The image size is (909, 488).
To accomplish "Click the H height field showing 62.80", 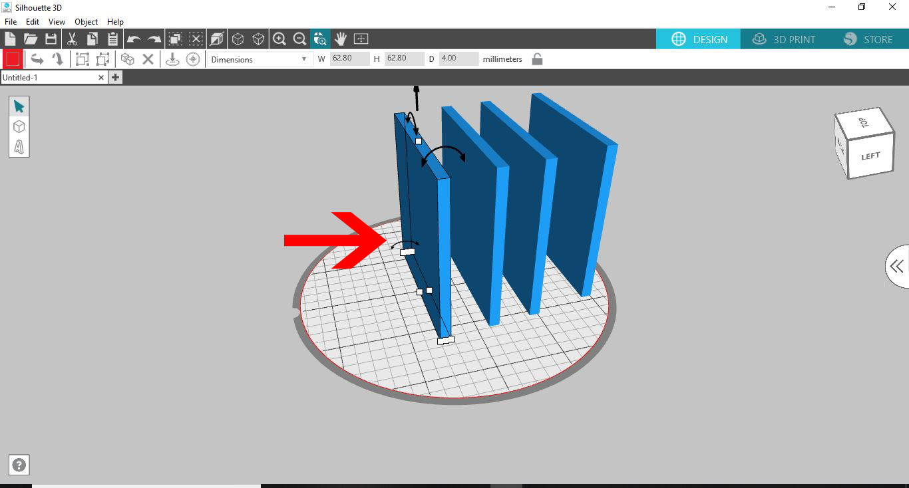I will (x=404, y=59).
